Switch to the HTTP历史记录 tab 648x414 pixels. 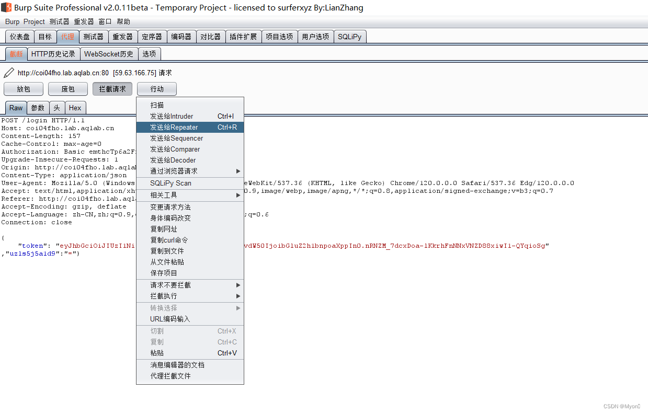(53, 53)
